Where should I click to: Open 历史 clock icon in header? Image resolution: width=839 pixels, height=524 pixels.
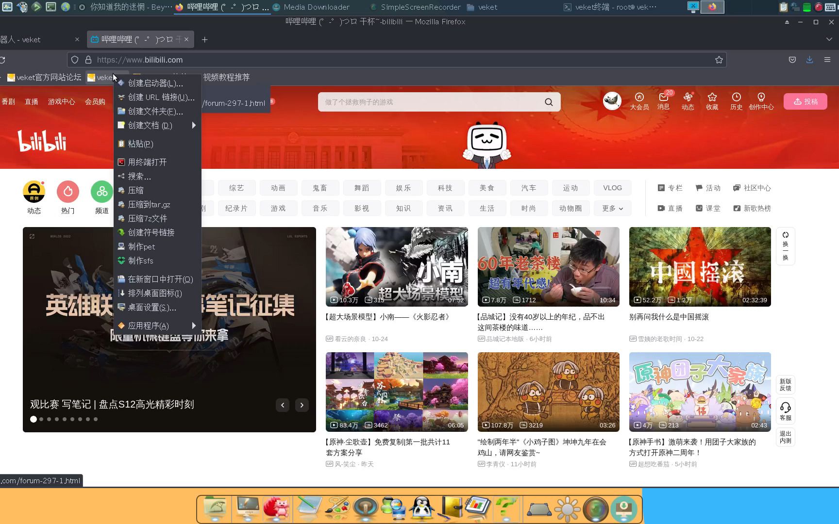pyautogui.click(x=737, y=101)
